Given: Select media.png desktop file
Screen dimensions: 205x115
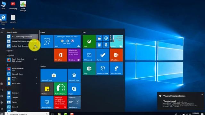Looking at the screenshot, I should (13, 5).
